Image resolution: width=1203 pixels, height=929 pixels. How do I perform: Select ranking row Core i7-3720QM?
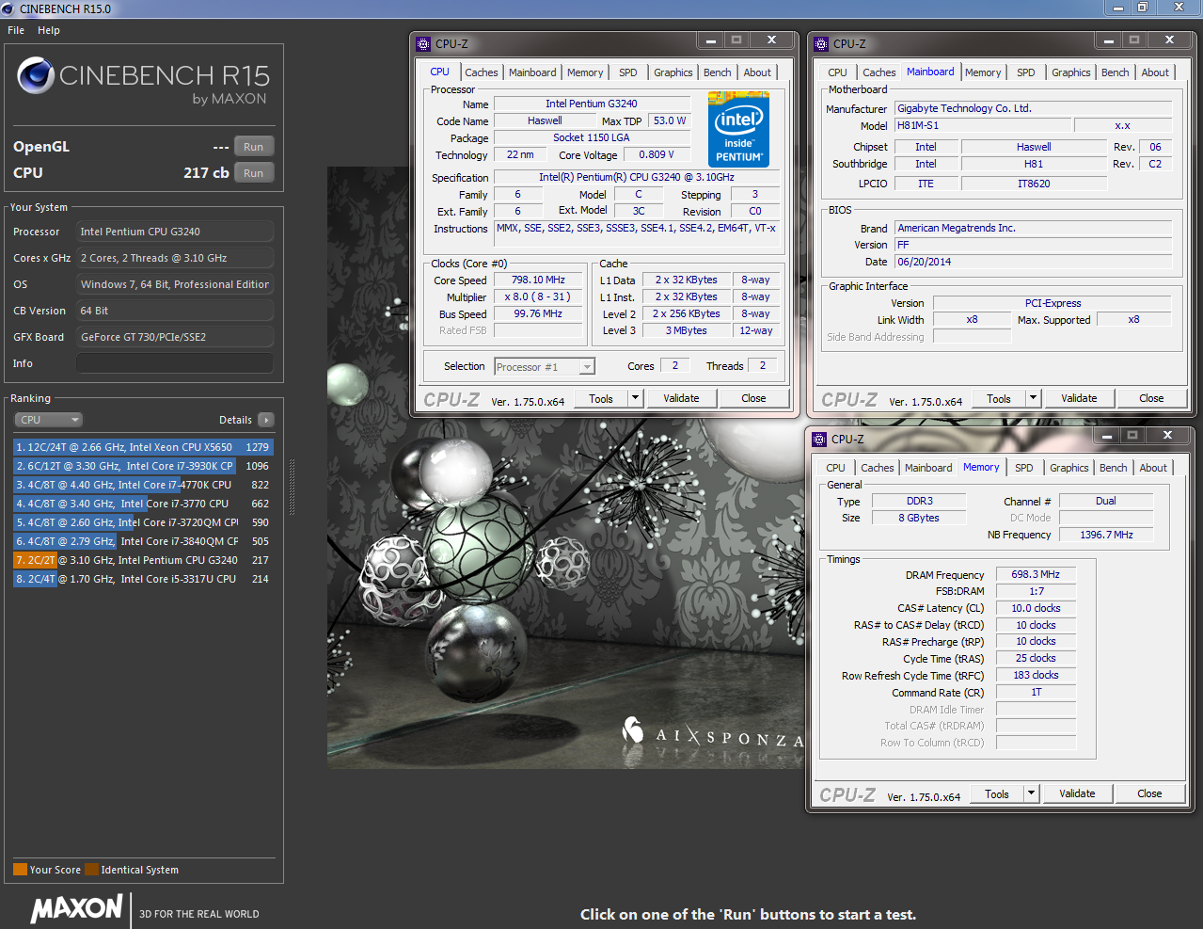click(x=143, y=522)
